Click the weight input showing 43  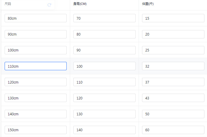(173, 98)
